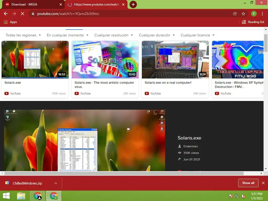Expand the Todas las regiones filter
Image resolution: width=268 pixels, height=201 pixels.
[x=23, y=35]
